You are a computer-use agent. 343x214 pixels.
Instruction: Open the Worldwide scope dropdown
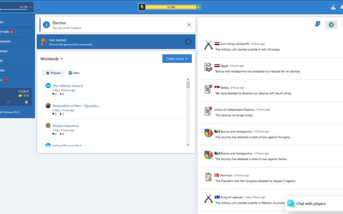[x=52, y=59]
